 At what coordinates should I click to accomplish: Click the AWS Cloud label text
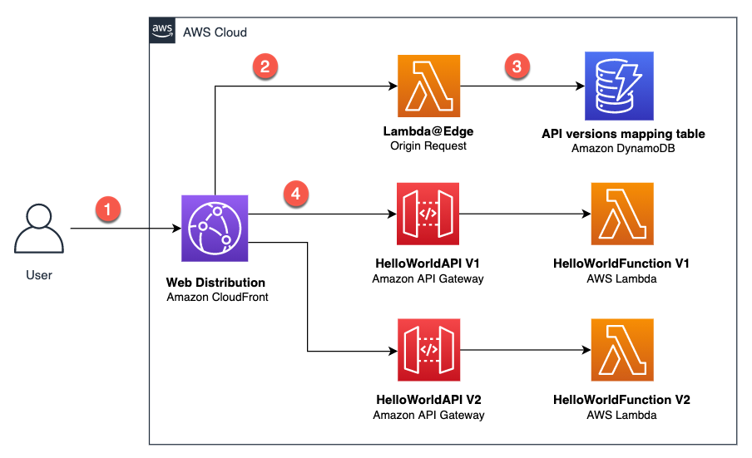coord(215,32)
